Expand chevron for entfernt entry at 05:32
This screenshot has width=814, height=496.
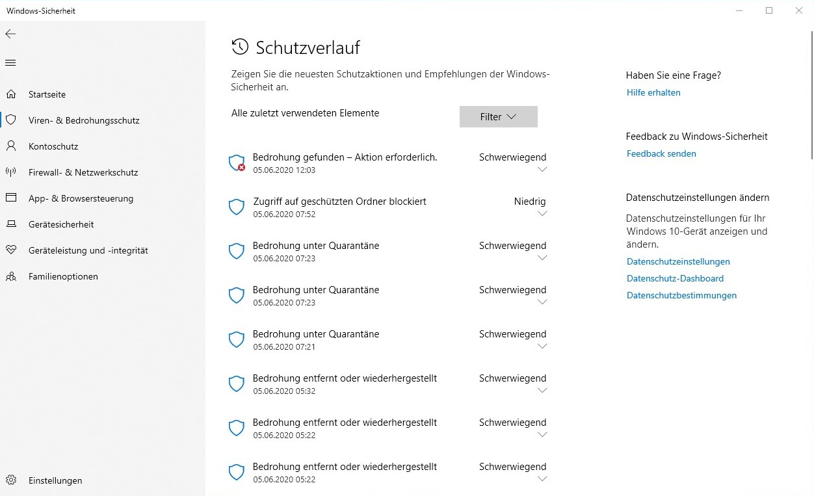click(543, 391)
